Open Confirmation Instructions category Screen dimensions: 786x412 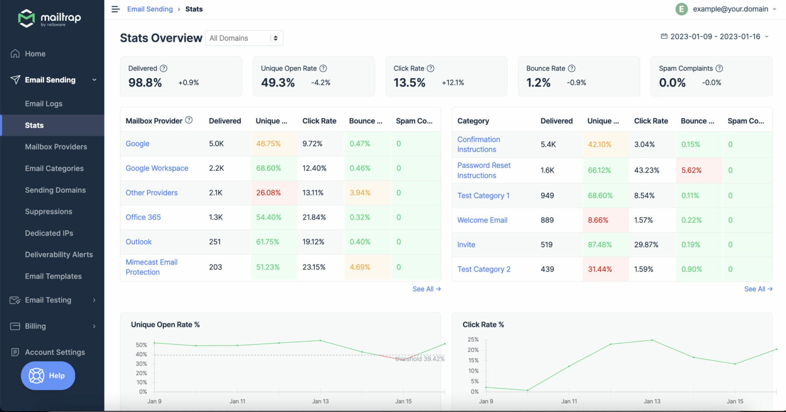[479, 144]
